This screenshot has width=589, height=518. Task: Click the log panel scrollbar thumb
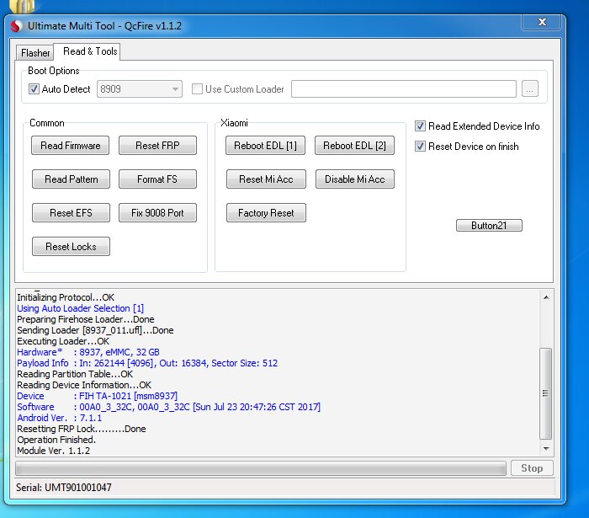[x=546, y=393]
